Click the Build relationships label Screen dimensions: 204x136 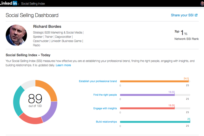point(106,122)
